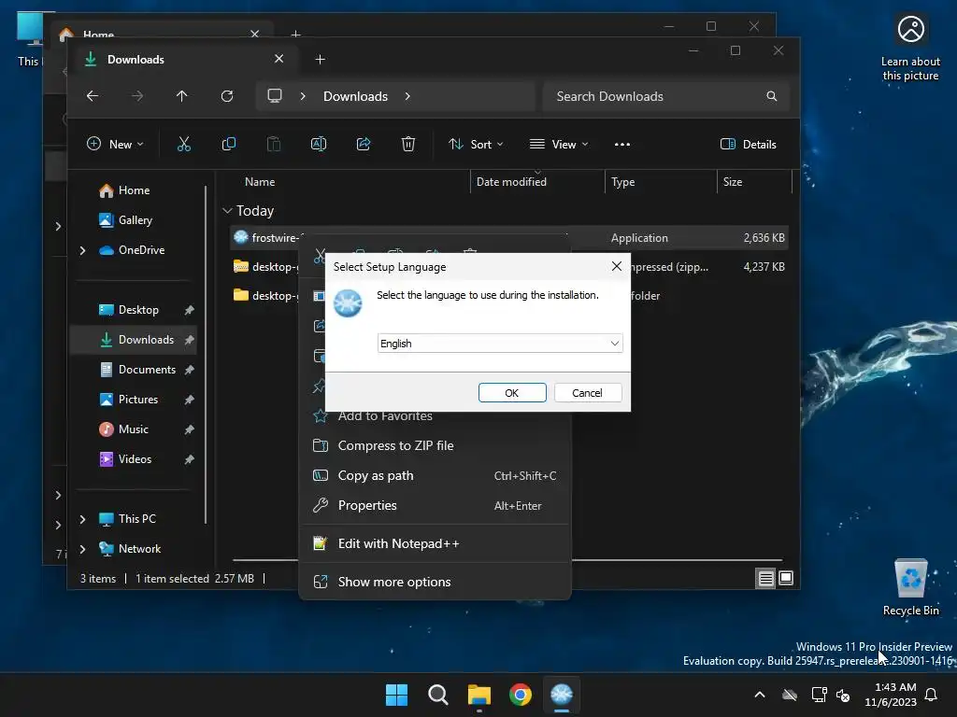Image resolution: width=957 pixels, height=717 pixels.
Task: Refresh the Downloads folder
Action: click(227, 96)
